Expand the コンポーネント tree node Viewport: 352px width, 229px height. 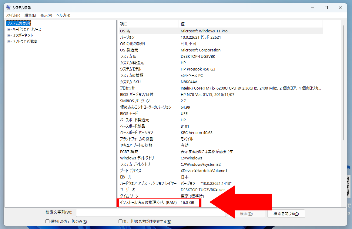coord(9,35)
